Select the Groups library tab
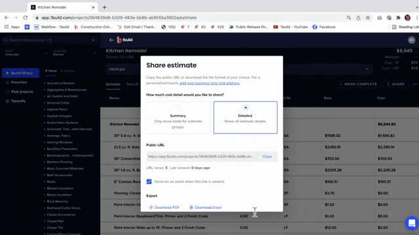Screen dimensions: 419x235 [67, 71]
